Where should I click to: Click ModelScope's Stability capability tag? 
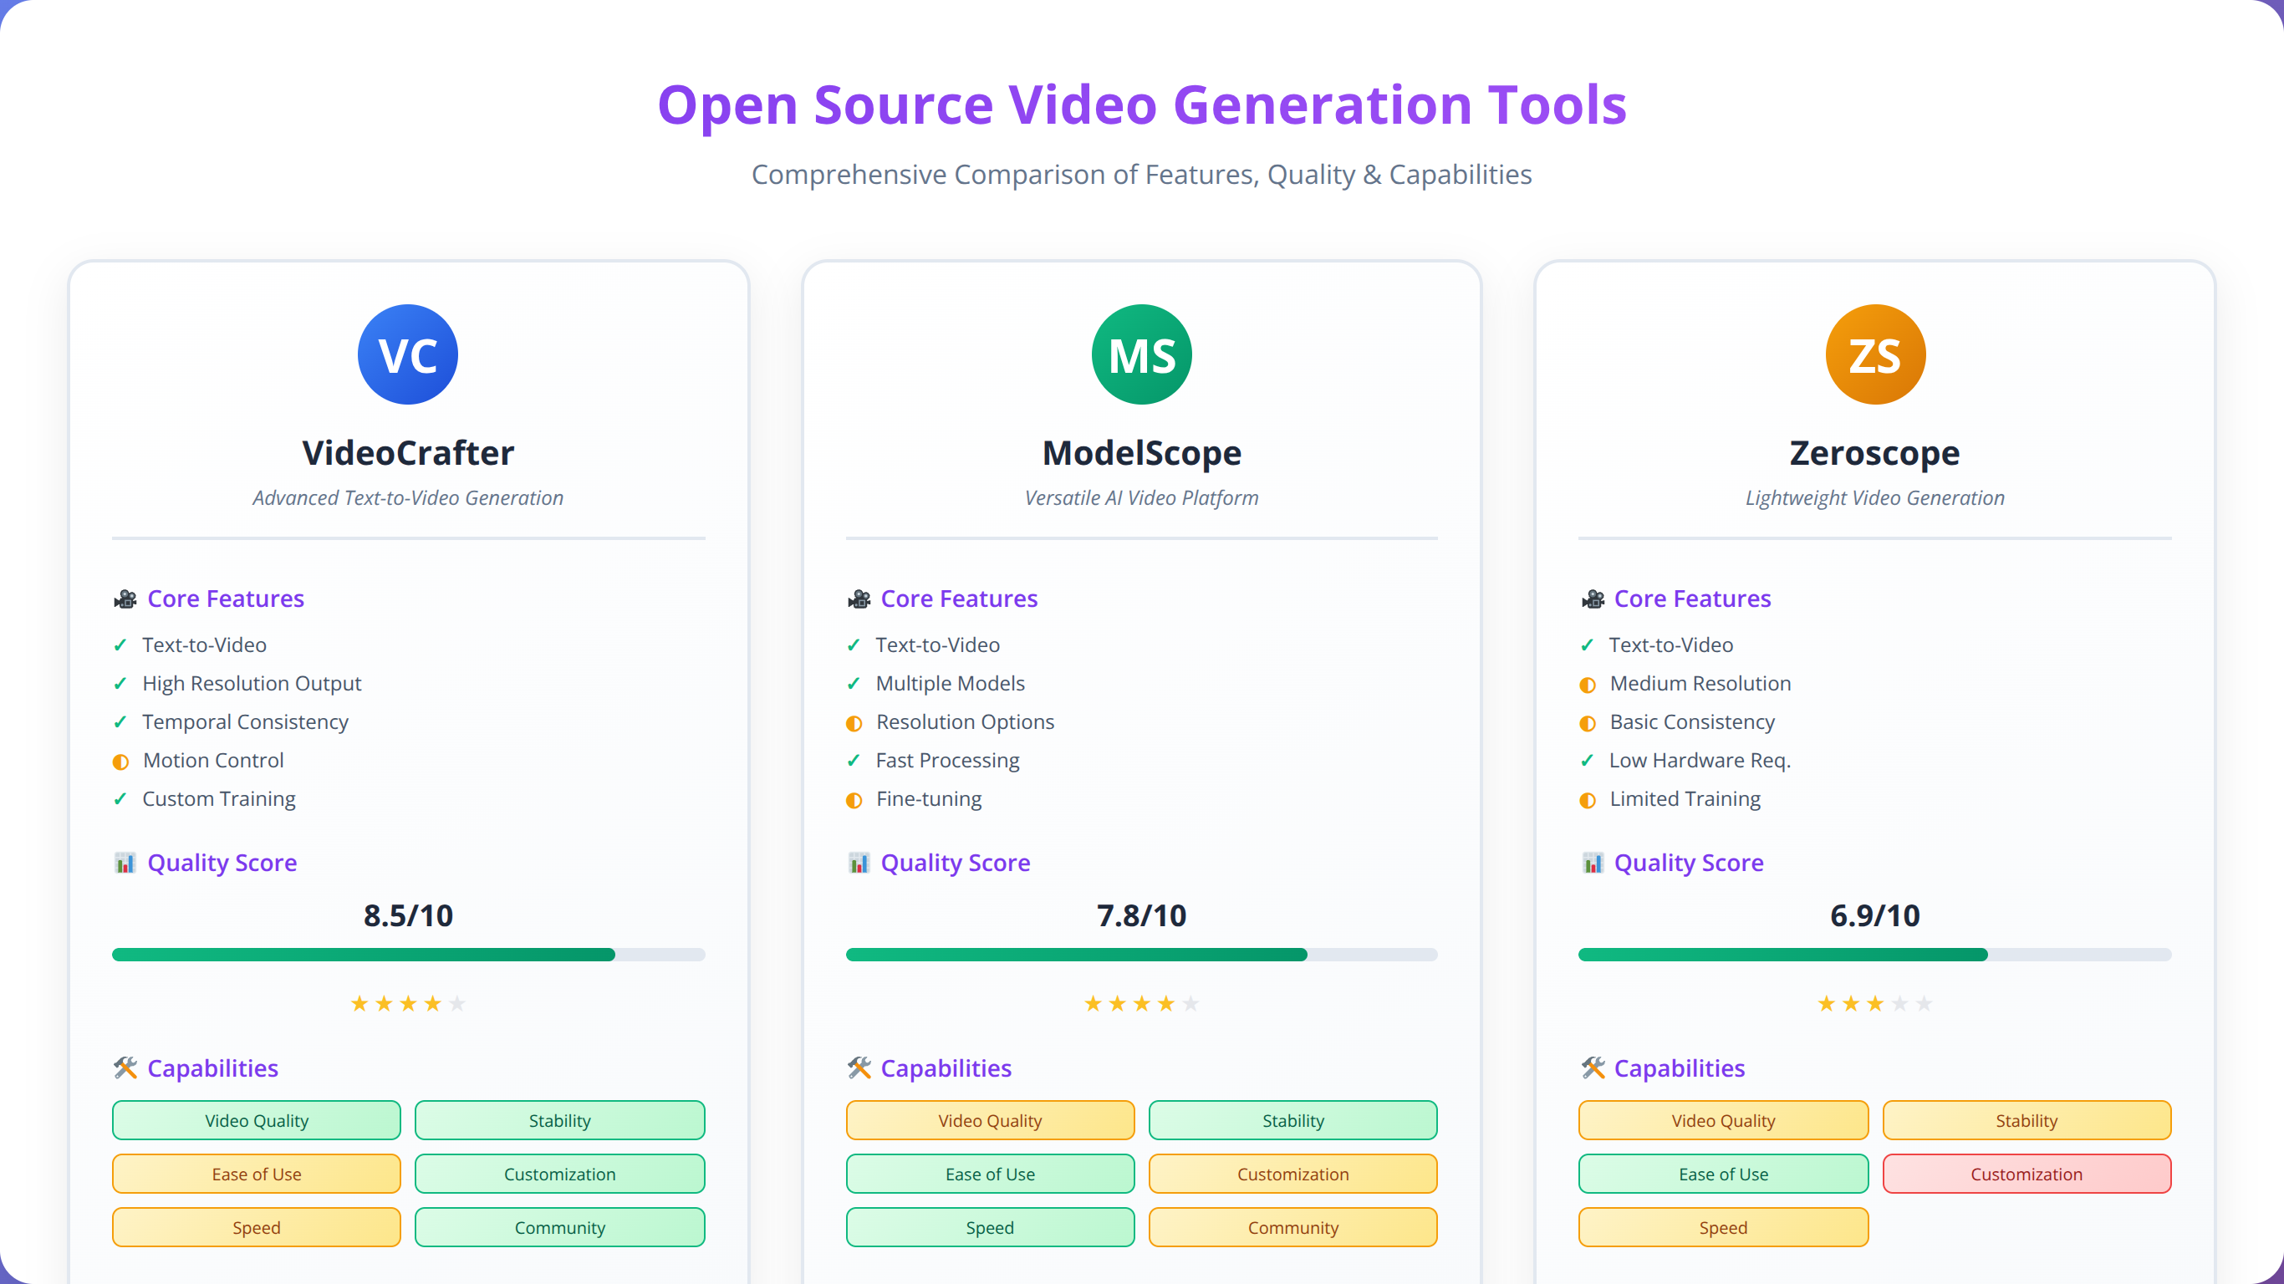coord(1292,1121)
